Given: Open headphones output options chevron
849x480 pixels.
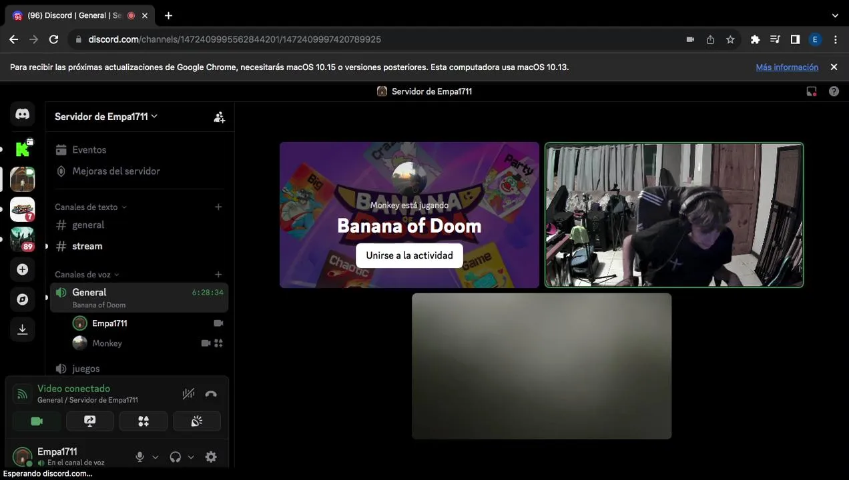Looking at the screenshot, I should coord(191,457).
